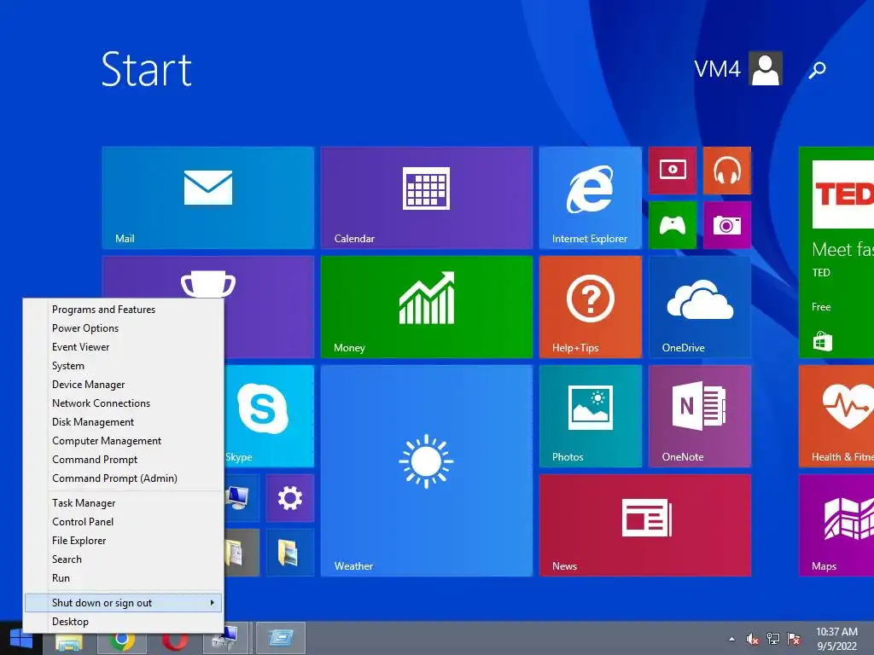Open the Music headphones tile
Image resolution: width=874 pixels, height=655 pixels.
tap(727, 171)
